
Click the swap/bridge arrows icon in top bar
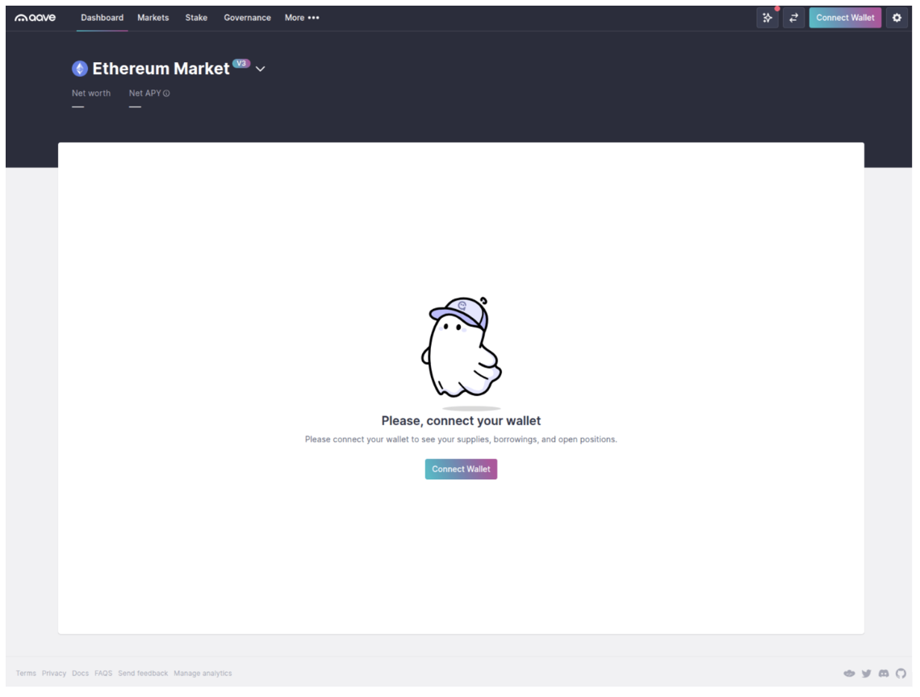[793, 17]
